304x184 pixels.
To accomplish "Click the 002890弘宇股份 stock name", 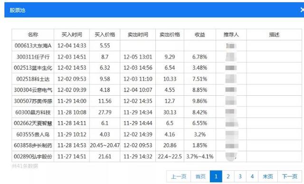I will 33,156.
